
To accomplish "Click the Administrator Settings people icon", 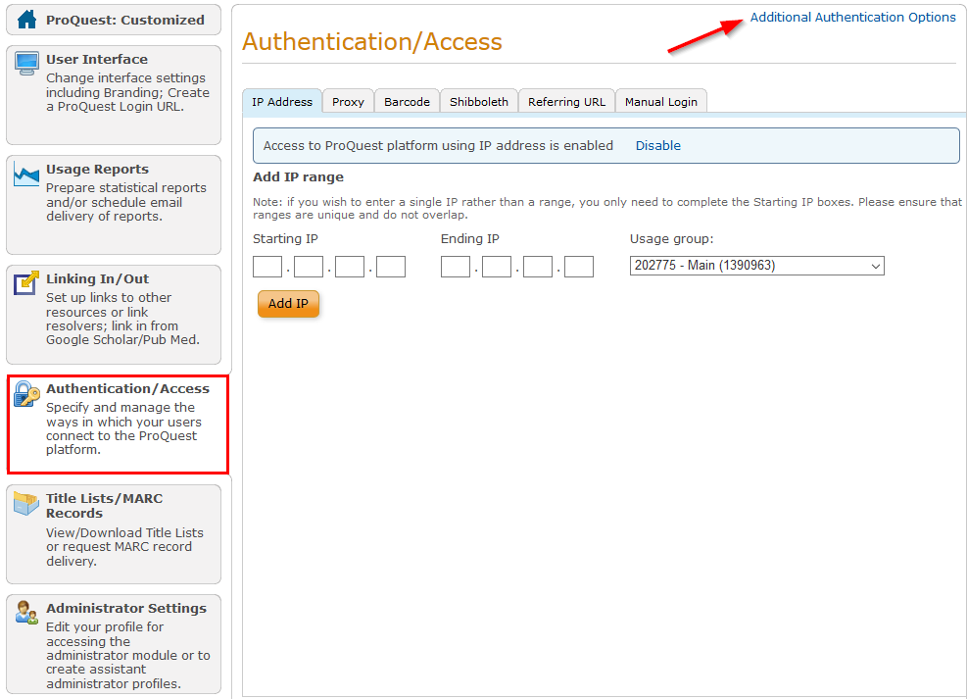I will pos(26,614).
